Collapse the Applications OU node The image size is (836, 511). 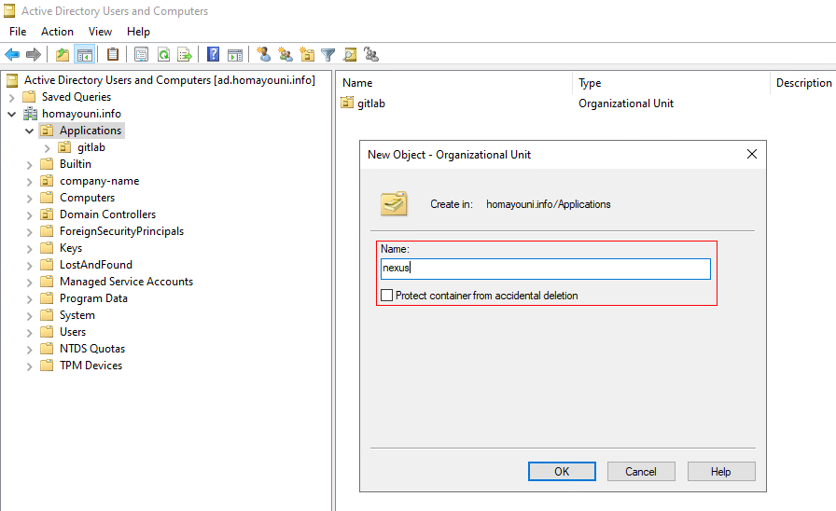pyautogui.click(x=29, y=131)
